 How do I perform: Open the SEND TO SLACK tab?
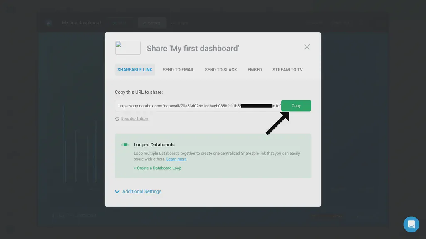pos(221,69)
